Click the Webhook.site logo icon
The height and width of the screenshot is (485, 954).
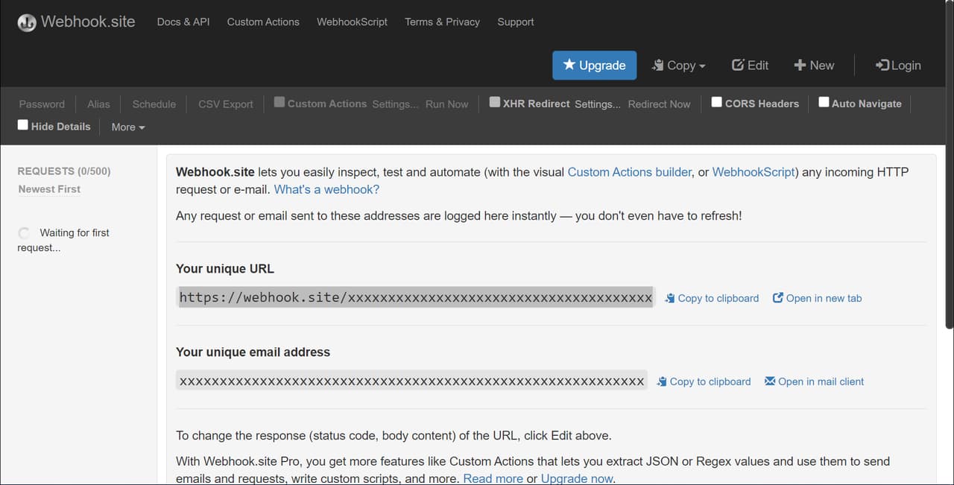(x=27, y=22)
